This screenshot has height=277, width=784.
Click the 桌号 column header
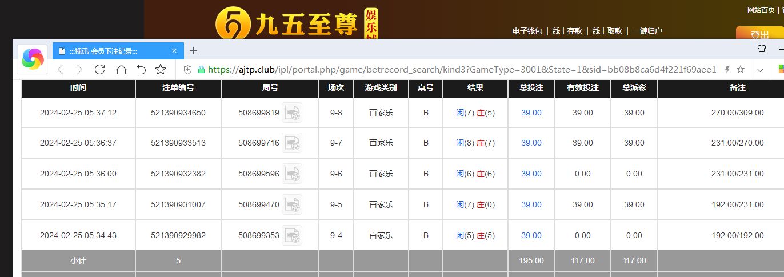426,89
